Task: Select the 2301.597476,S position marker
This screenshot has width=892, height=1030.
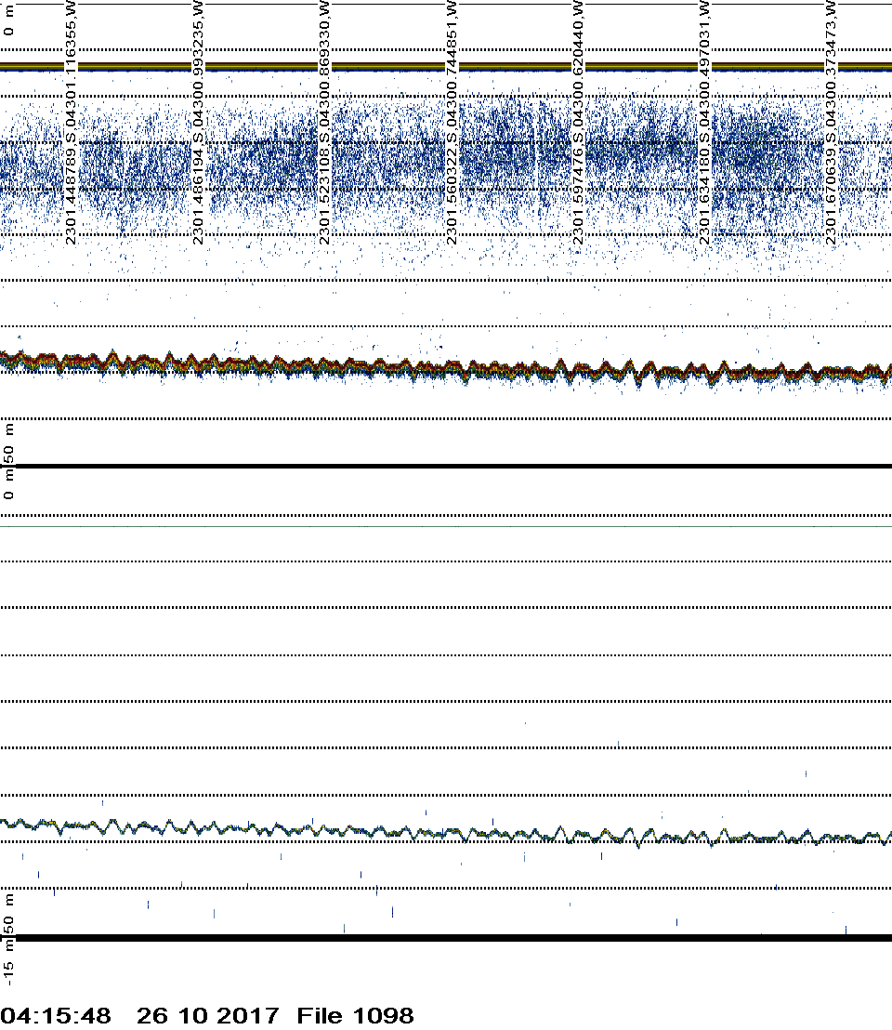Action: pyautogui.click(x=579, y=122)
